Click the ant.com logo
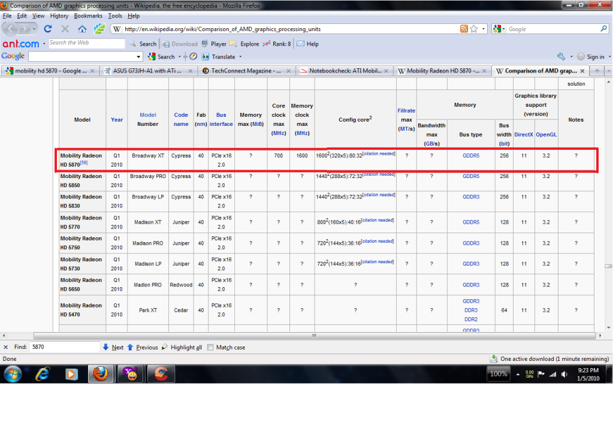This screenshot has height=425, width=613. coord(21,44)
